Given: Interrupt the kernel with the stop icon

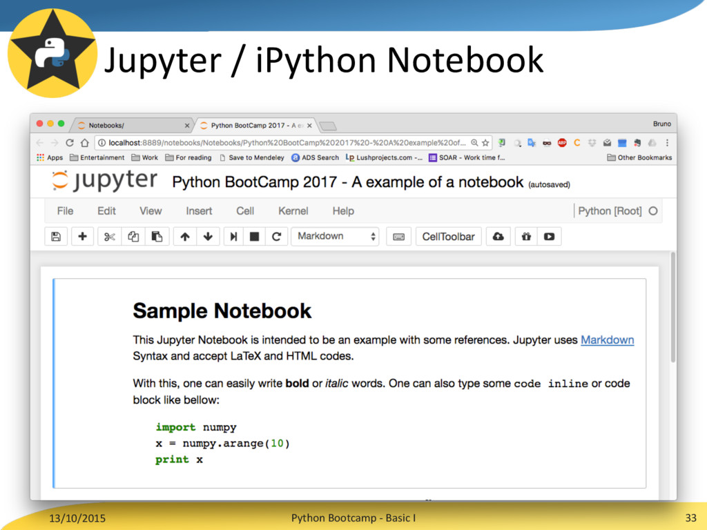Looking at the screenshot, I should [x=254, y=237].
